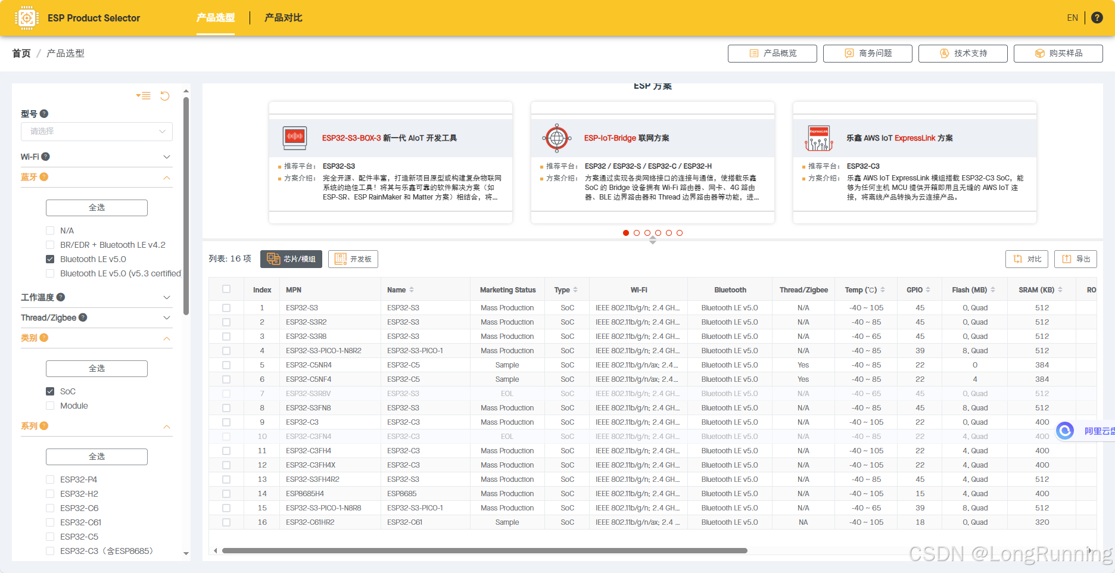Sort by Temp column arrows
This screenshot has height=573, width=1115.
coord(883,290)
